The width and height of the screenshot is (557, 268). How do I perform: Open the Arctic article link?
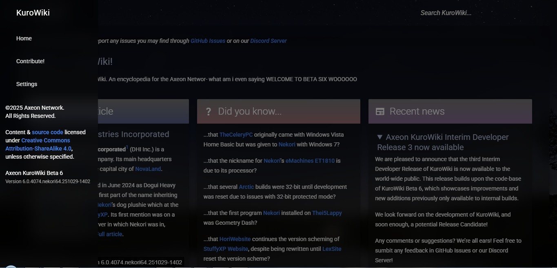[246, 187]
